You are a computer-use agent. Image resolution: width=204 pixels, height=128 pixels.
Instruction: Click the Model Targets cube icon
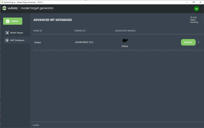pyautogui.click(x=7, y=33)
